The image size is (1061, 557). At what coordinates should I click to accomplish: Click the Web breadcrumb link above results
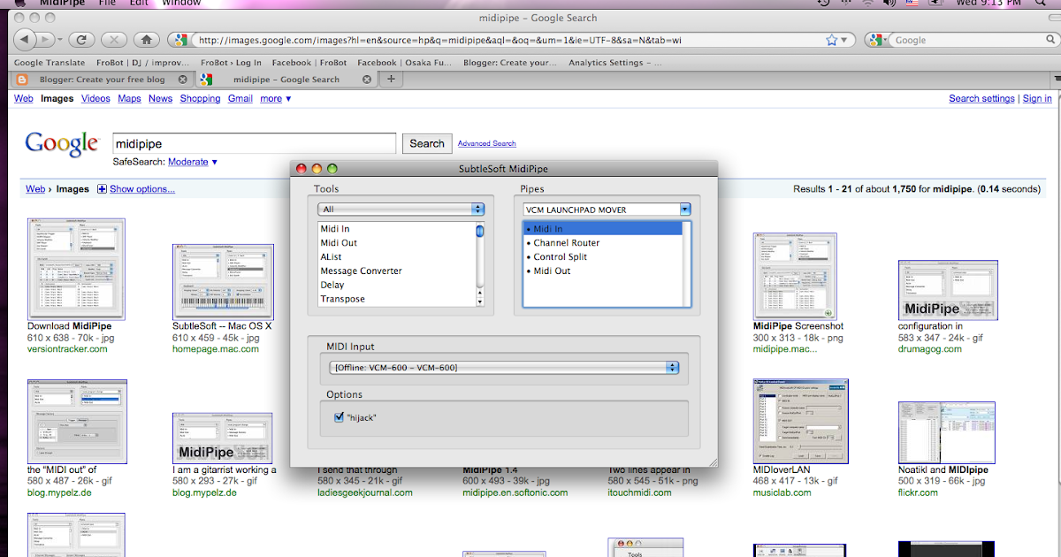(x=35, y=189)
